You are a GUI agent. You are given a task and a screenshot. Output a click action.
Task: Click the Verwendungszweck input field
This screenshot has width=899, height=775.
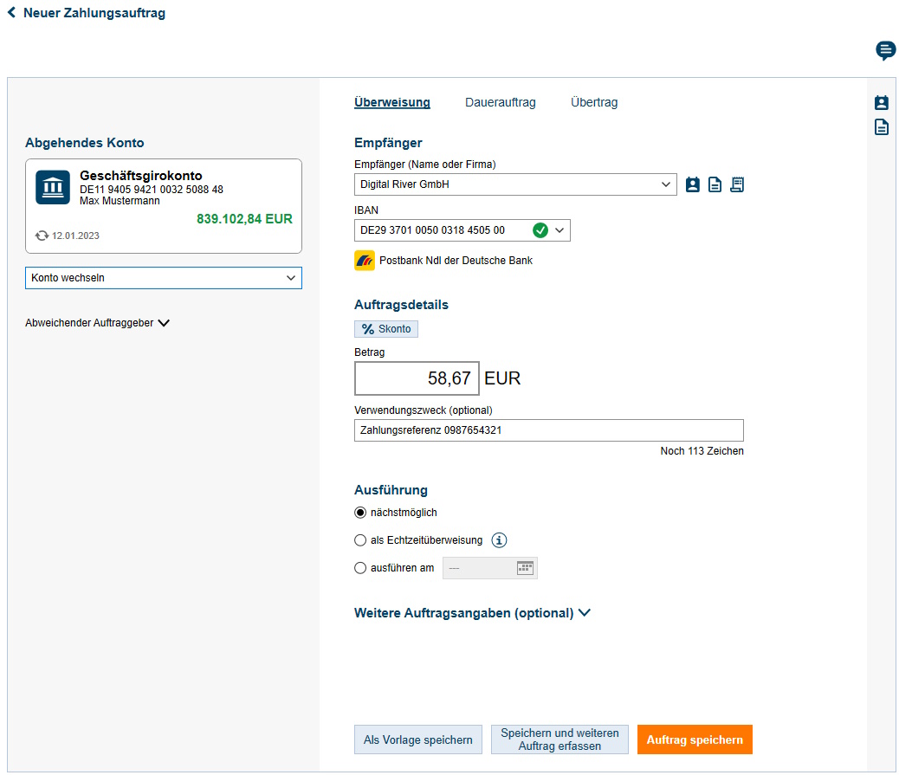point(549,430)
